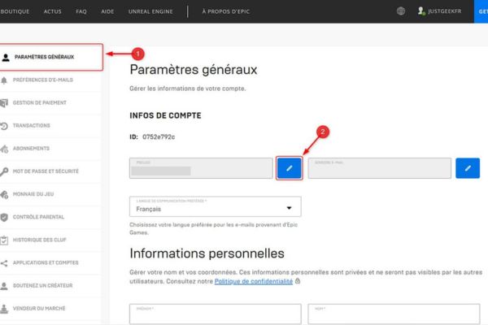Click the share icon for Applications et comptes

pyautogui.click(x=4, y=263)
